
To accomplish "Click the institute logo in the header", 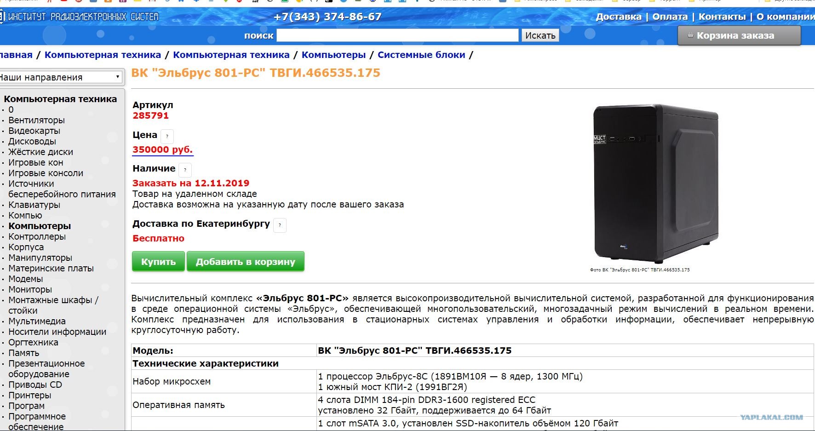I will pyautogui.click(x=80, y=17).
